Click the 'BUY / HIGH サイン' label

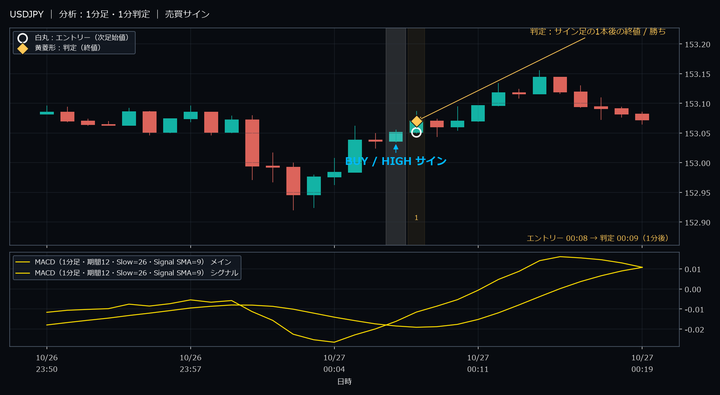(396, 161)
